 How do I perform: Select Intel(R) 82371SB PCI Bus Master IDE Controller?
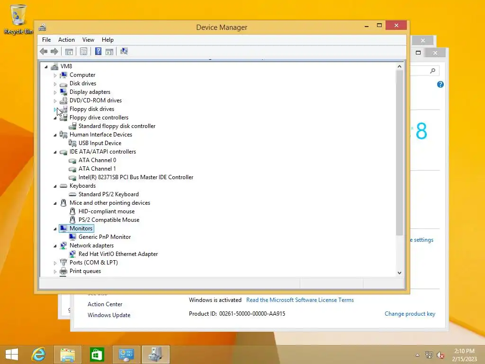click(x=136, y=177)
